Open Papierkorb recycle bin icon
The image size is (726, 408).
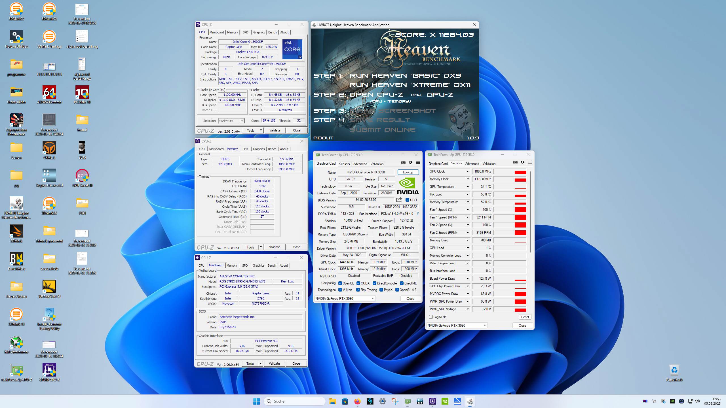tap(674, 373)
